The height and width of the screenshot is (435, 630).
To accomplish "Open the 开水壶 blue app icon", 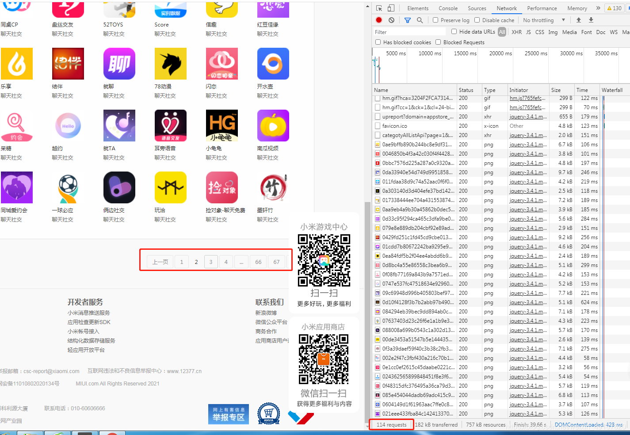I will pos(273,64).
